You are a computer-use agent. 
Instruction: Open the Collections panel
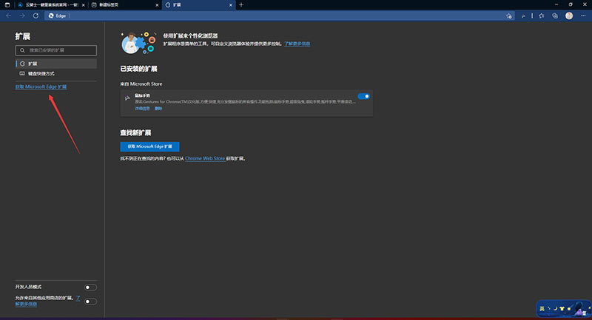tap(555, 16)
